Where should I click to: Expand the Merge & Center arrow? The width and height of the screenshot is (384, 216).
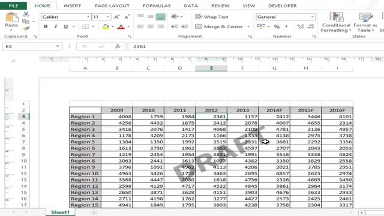[248, 26]
